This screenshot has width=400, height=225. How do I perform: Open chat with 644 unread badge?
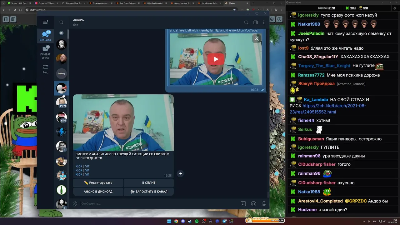pyautogui.click(x=61, y=117)
